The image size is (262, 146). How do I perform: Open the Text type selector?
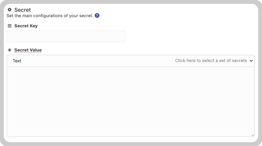(17, 61)
